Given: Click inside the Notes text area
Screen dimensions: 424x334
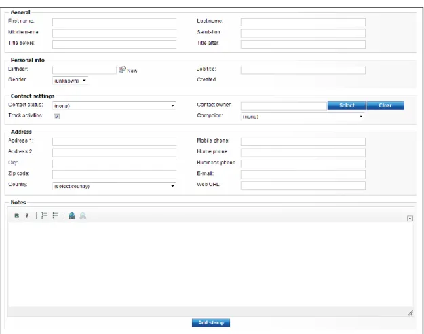Looking at the screenshot, I should click(x=210, y=264).
